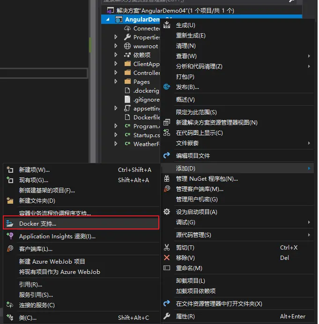319x324 pixels.
Task: Select Manage User Secrets (管理用户机密) entry
Action: click(237, 199)
